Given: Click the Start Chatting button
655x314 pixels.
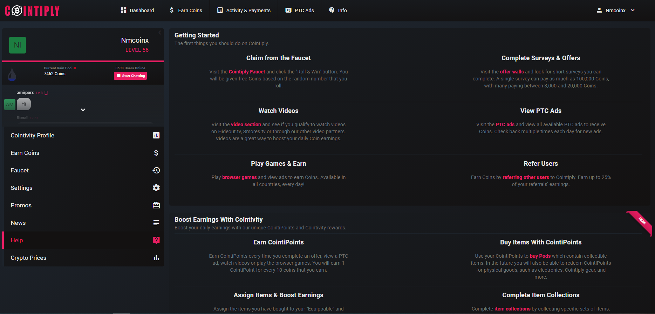Looking at the screenshot, I should click(x=130, y=76).
